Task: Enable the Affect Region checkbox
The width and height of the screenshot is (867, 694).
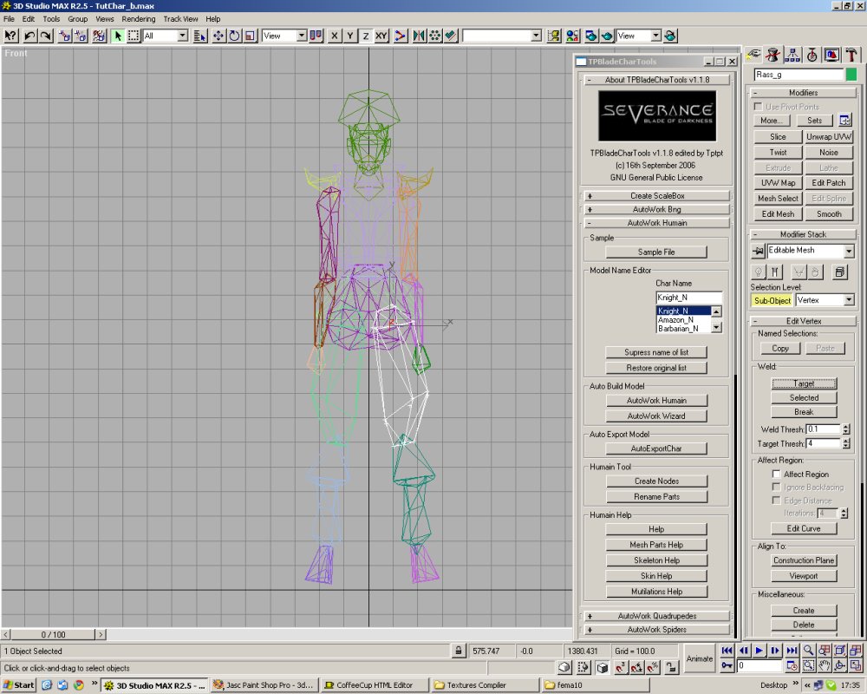Action: (x=776, y=474)
